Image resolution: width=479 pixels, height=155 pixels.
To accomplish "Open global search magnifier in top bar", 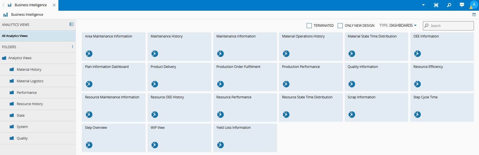I will [x=449, y=5].
